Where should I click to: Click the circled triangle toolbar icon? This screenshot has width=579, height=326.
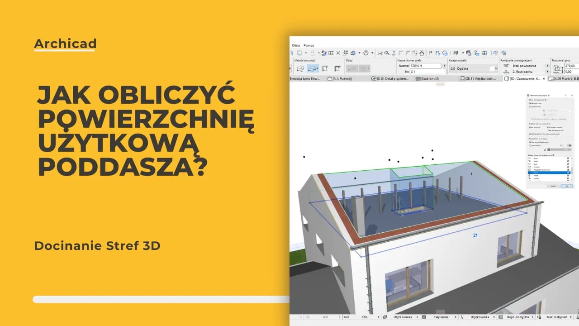[x=366, y=53]
